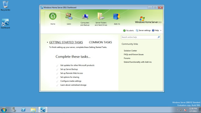Switch to the Getting Started Tasks tab
The width and height of the screenshot is (201, 113).
coord(66,42)
